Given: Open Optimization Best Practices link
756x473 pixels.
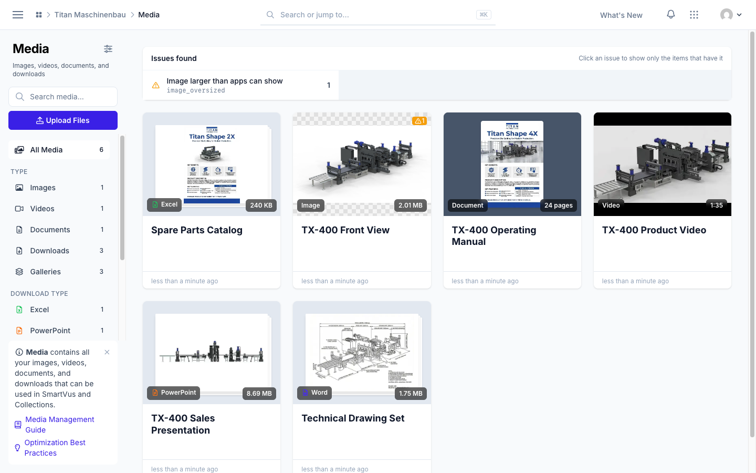Looking at the screenshot, I should pyautogui.click(x=55, y=448).
